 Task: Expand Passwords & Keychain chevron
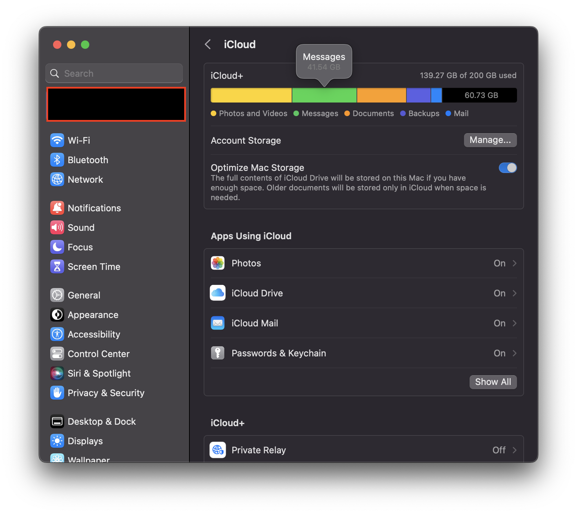(x=515, y=353)
